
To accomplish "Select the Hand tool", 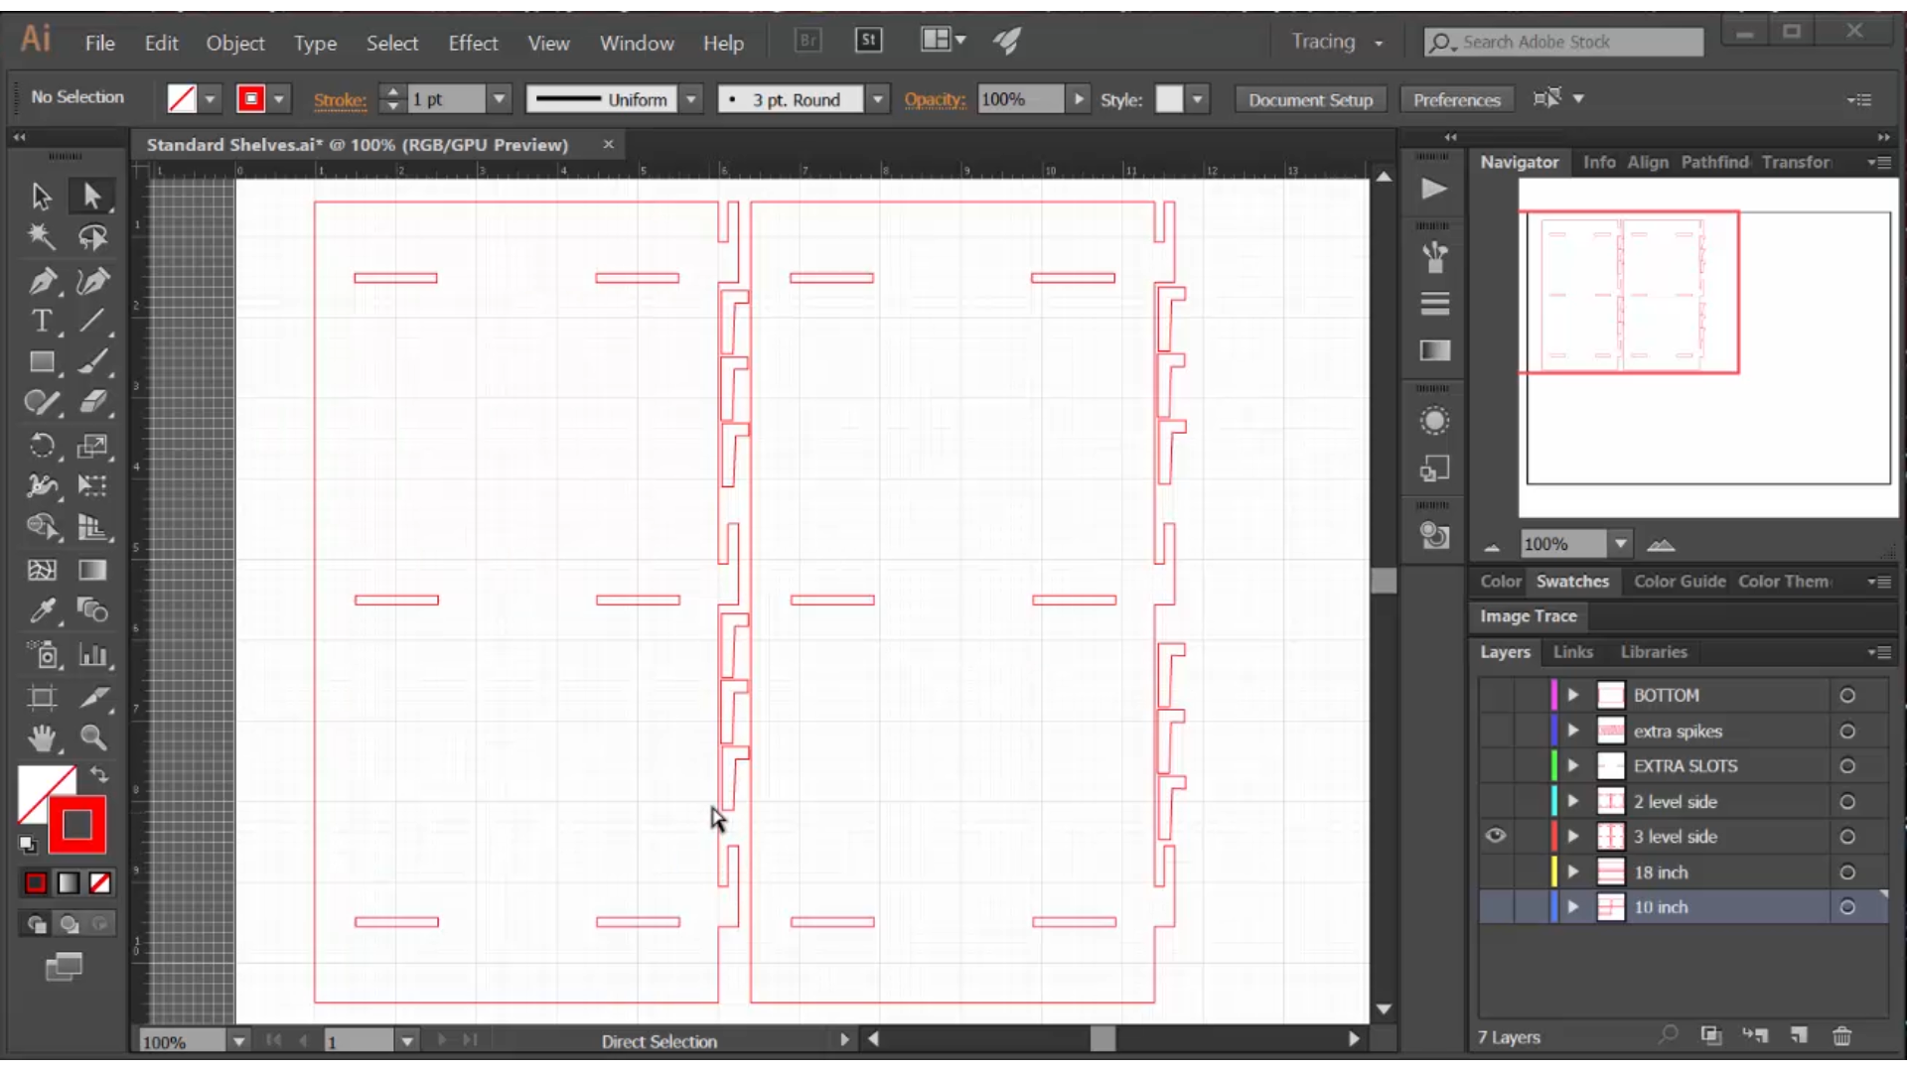I will 42,737.
